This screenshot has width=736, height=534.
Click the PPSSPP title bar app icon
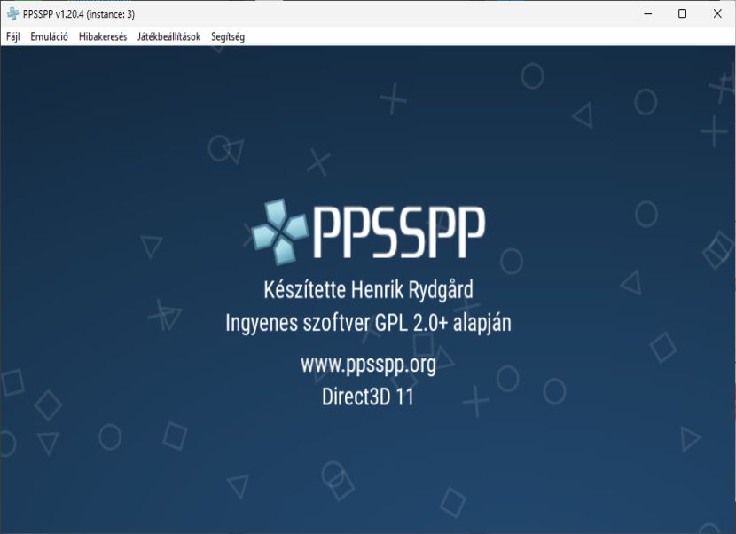point(13,14)
